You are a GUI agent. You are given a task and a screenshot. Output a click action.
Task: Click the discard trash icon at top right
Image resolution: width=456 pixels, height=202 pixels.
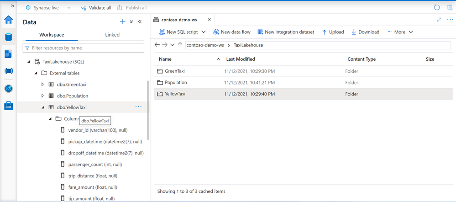tap(450, 7)
